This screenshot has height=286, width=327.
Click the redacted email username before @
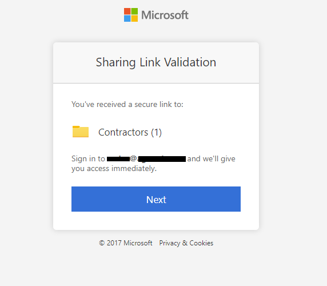pyautogui.click(x=118, y=159)
